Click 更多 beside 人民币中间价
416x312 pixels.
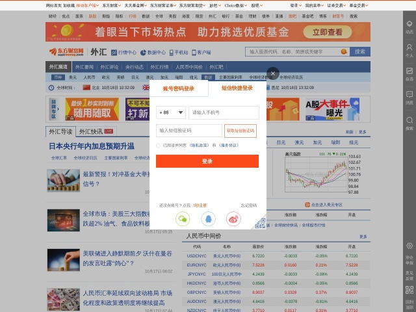[x=363, y=237]
